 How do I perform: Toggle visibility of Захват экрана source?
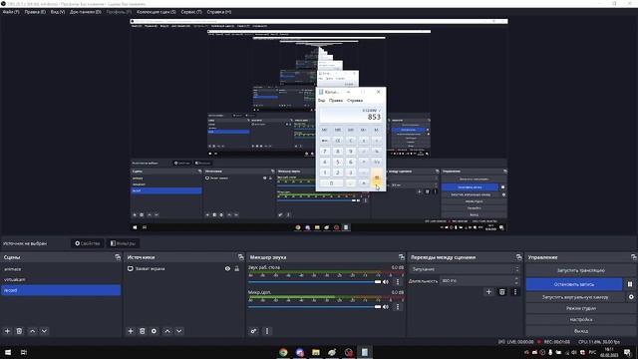[x=227, y=268]
